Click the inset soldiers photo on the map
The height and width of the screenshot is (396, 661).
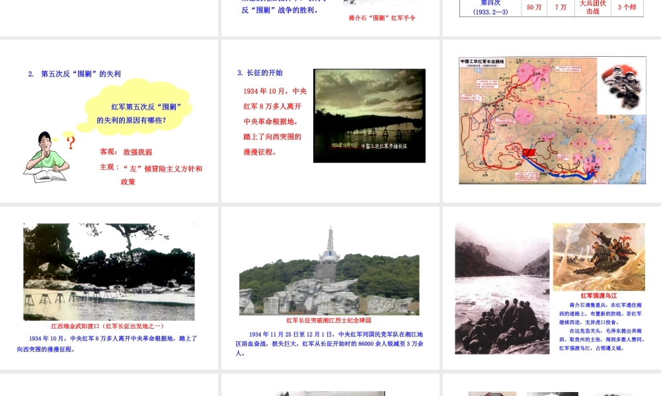[622, 86]
